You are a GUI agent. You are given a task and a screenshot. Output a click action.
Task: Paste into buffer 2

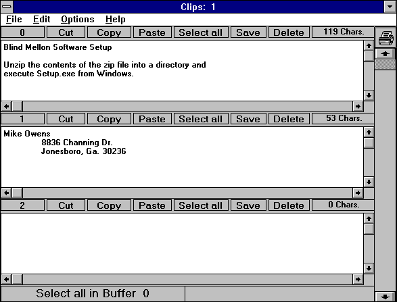coord(152,205)
